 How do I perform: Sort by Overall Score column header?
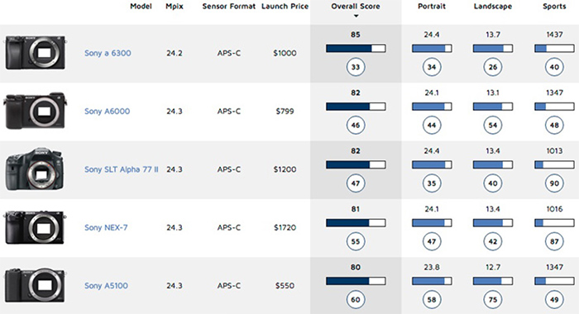[356, 7]
